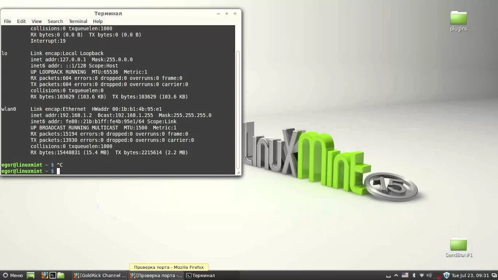The width and height of the screenshot is (498, 280).
Task: Open the plugins desktop folder
Action: [x=459, y=21]
